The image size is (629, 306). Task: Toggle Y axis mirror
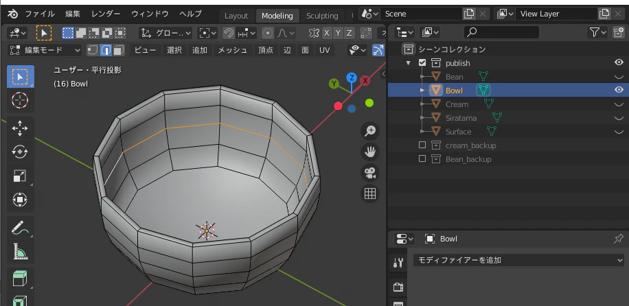click(338, 33)
